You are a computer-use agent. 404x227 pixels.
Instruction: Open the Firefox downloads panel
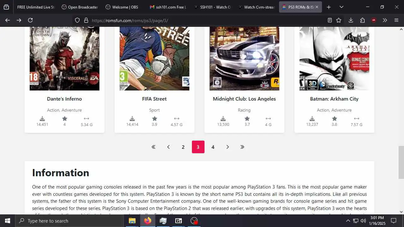click(351, 20)
